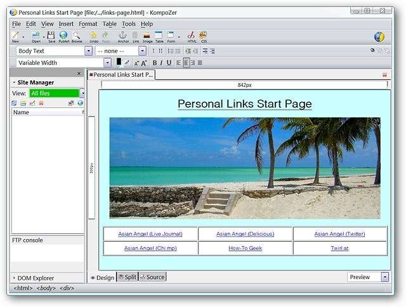406x307 pixels.
Task: Click the Browse toolbar icon
Action: 76,36
